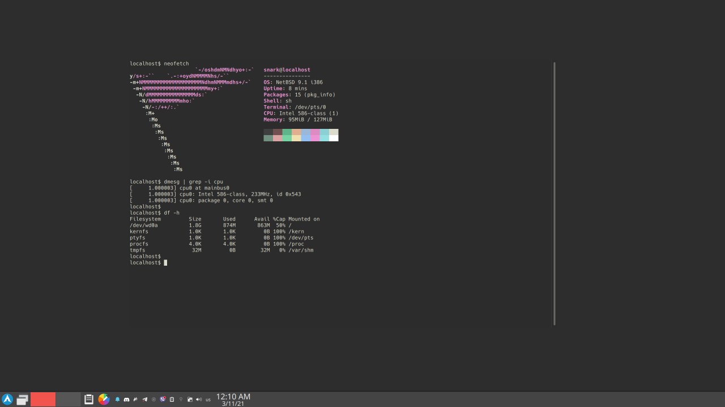725x407 pixels.
Task: Click the 'Shell: sh' line
Action: pyautogui.click(x=278, y=101)
